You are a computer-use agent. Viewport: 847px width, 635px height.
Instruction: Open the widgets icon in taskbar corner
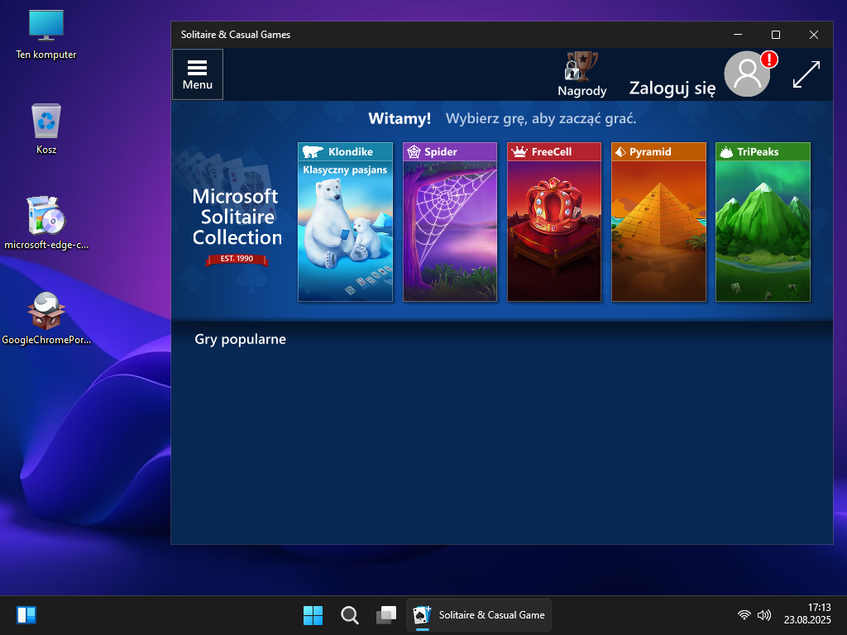pos(26,615)
